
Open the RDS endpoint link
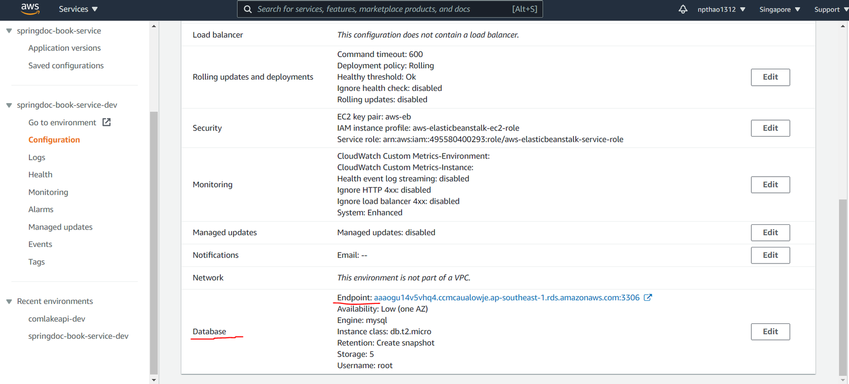tap(506, 298)
